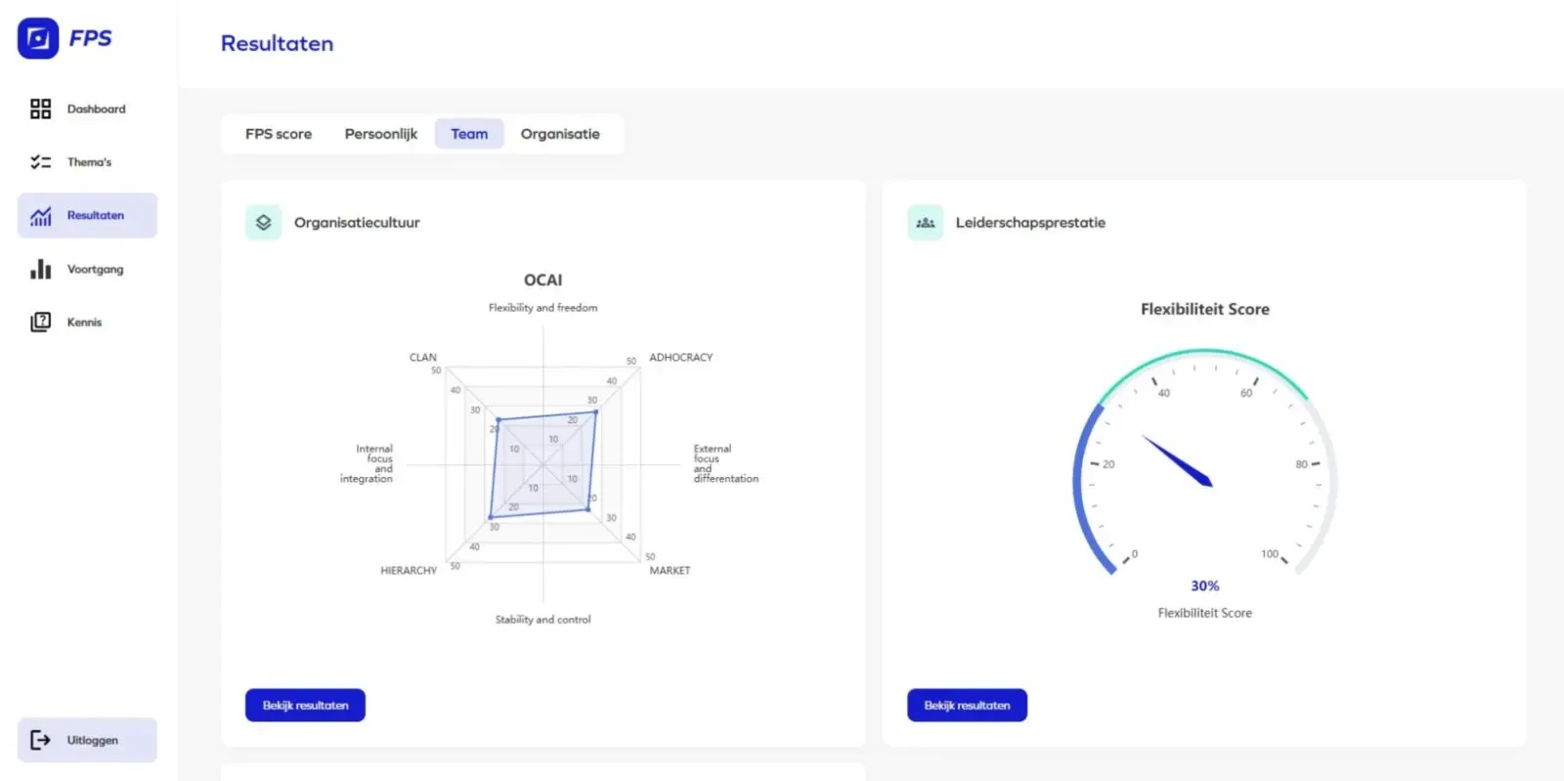Viewport: 1564px width, 781px height.
Task: Click the Leiderschapsprestatie people icon
Action: pyautogui.click(x=925, y=223)
